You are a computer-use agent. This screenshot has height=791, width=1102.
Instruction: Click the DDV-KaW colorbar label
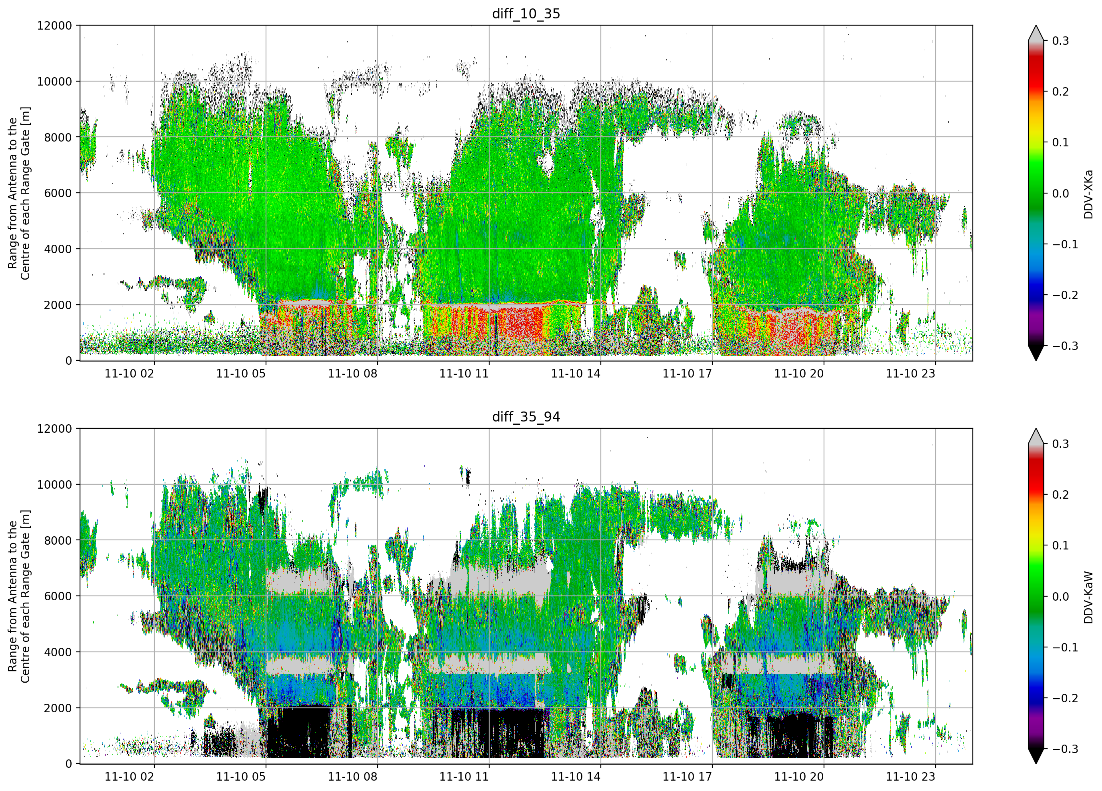coord(1088,597)
